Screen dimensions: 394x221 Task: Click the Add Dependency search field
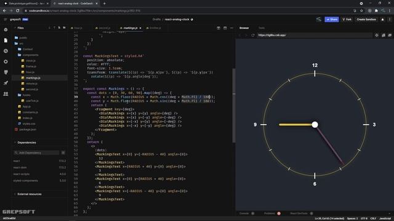coord(37,153)
